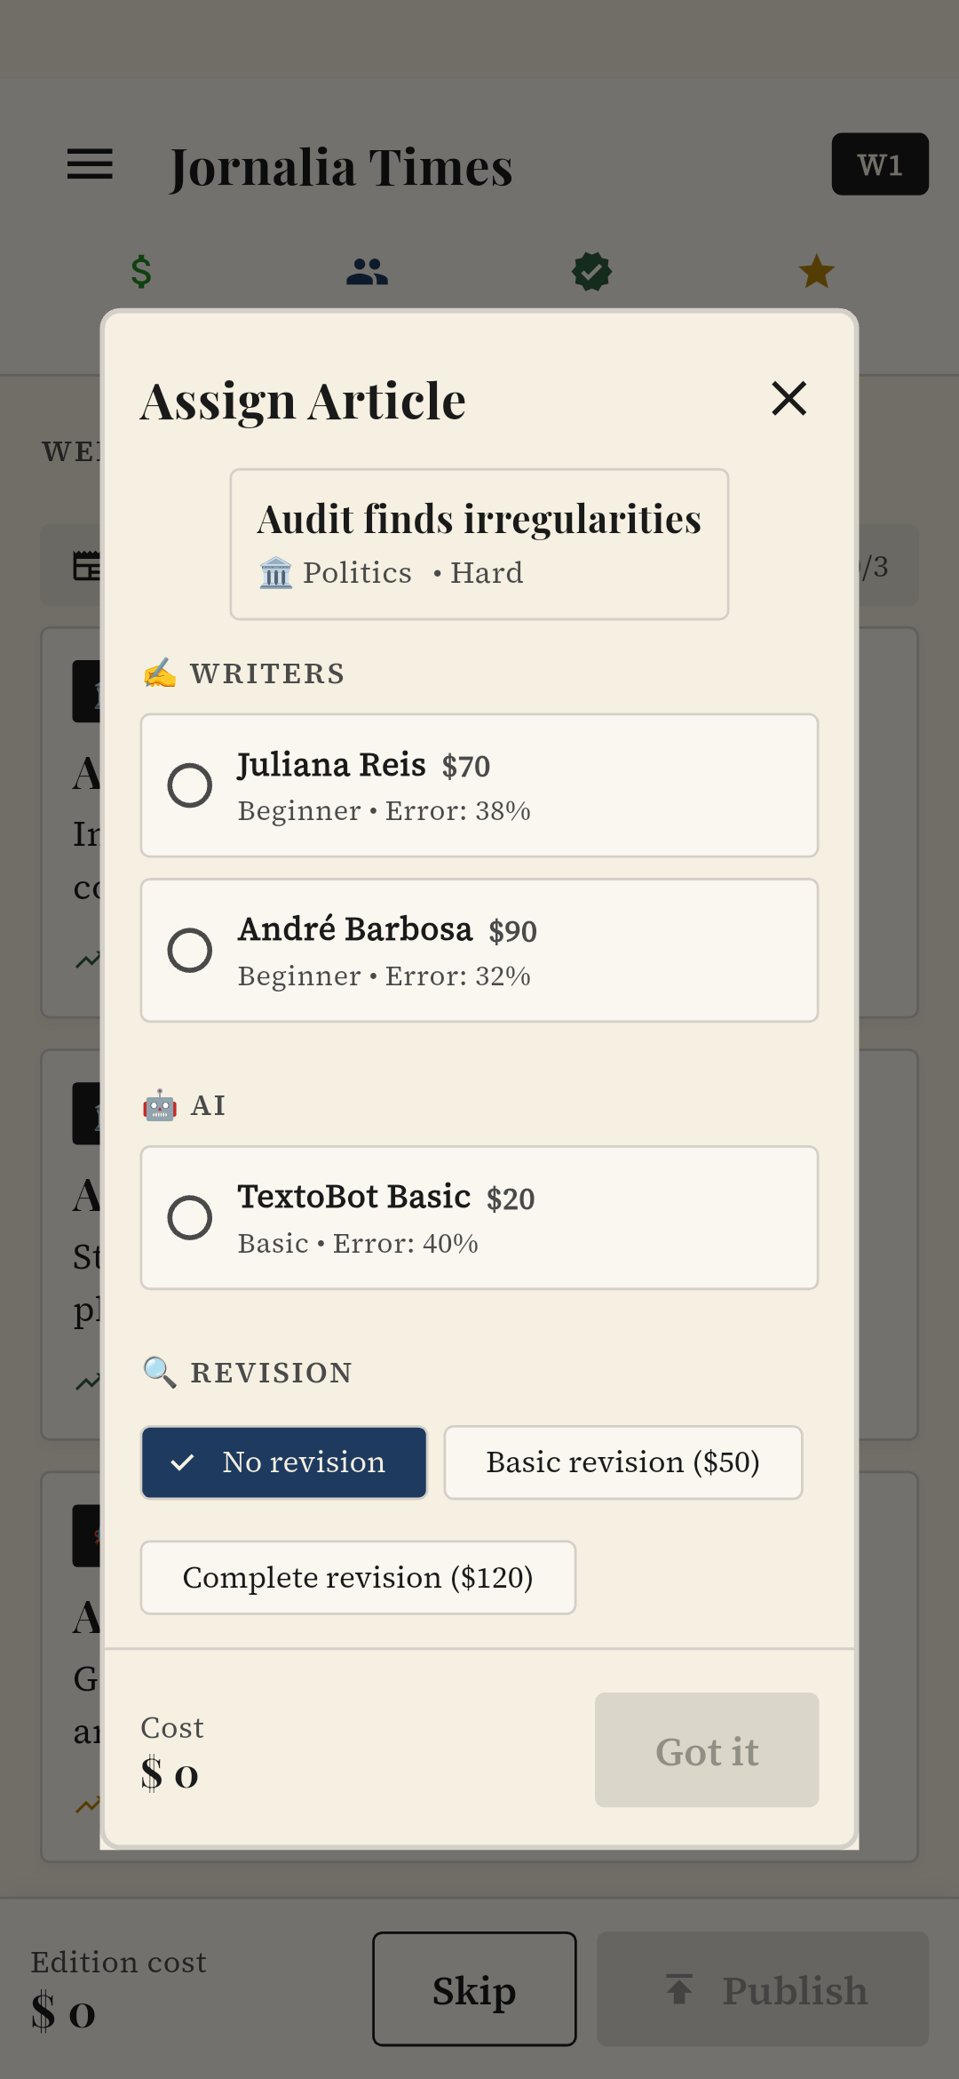This screenshot has height=2079, width=959.
Task: Tap the green dollar money icon
Action: click(x=141, y=272)
